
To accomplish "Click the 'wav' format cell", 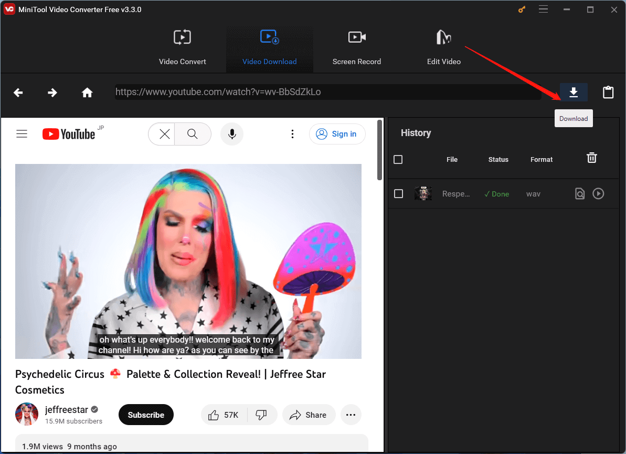I will 533,194.
